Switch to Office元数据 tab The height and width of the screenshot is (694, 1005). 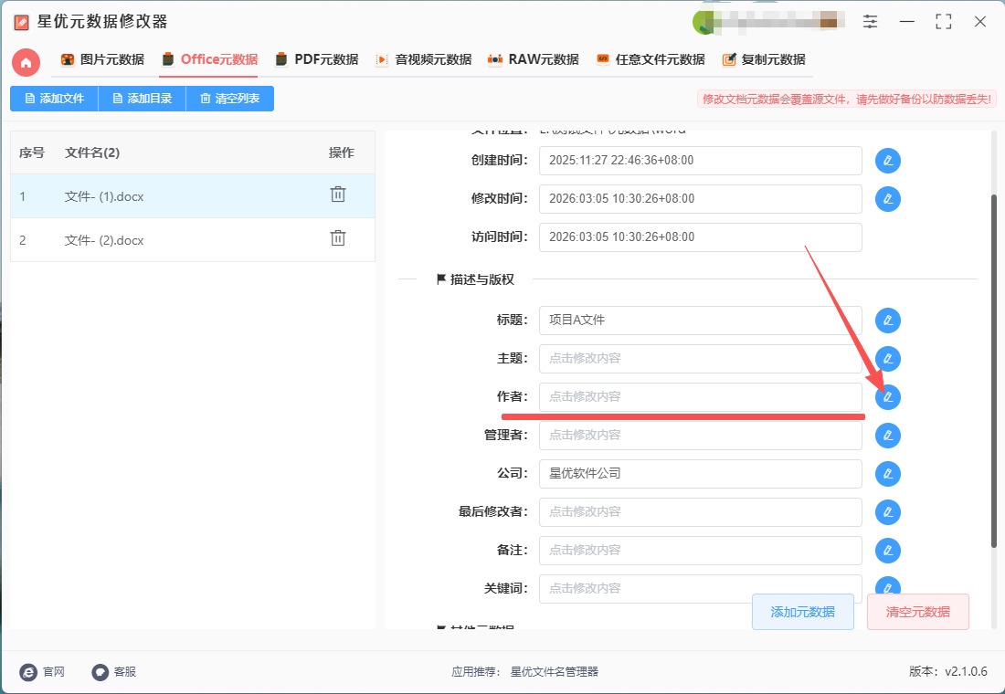pyautogui.click(x=210, y=59)
